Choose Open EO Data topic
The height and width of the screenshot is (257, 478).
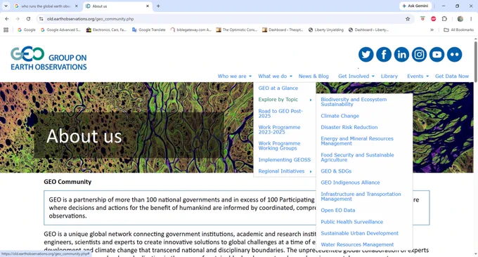[x=338, y=211]
